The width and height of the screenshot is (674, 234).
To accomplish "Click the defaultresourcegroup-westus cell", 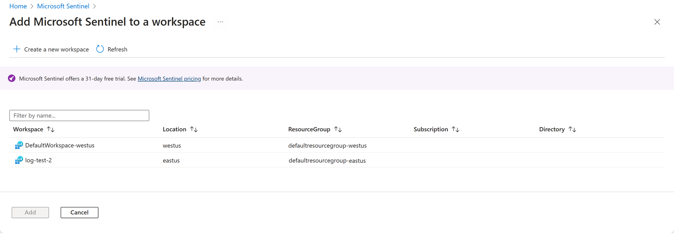I will [x=327, y=146].
